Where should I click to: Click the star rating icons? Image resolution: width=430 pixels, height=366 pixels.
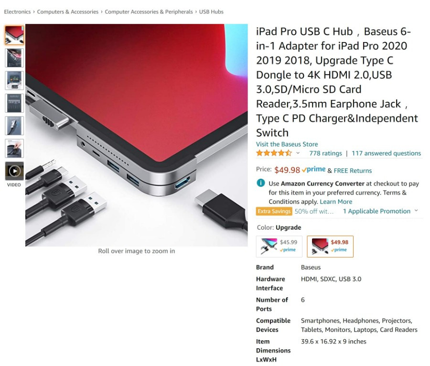(x=274, y=153)
